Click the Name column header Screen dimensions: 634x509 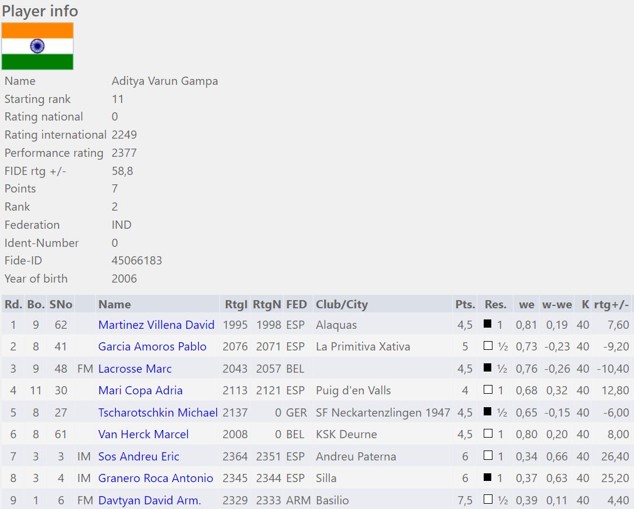[115, 304]
